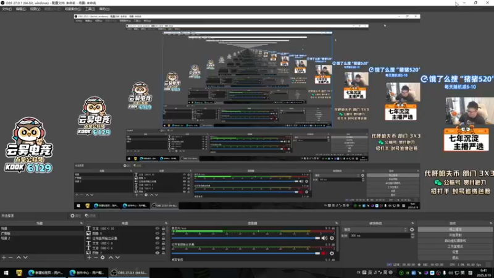This screenshot has width=494, height=278.
Task: Switch to the Edge 创作中心 taskbar window
Action: [x=88, y=272]
